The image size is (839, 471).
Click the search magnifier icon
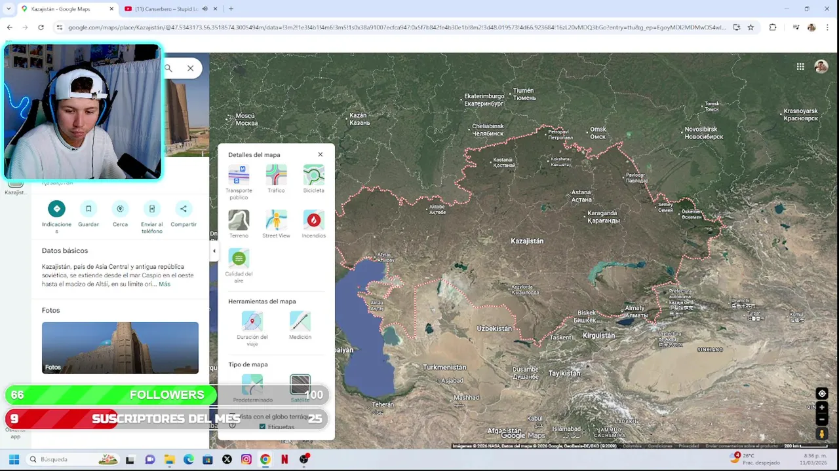168,68
